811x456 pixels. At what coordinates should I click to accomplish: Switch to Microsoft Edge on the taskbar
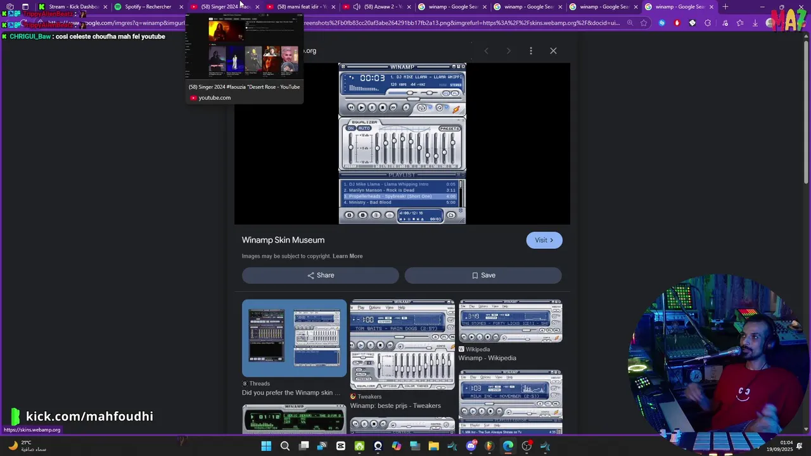[x=508, y=446]
